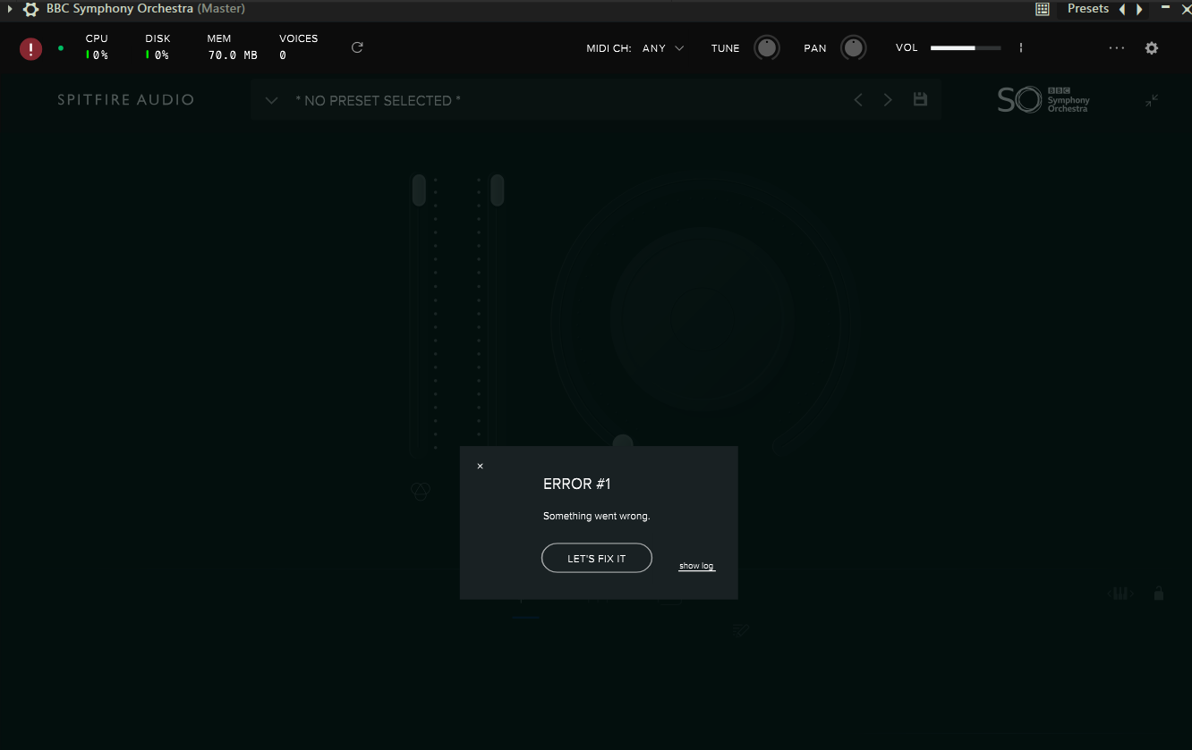Click the VOL volume slider
The height and width of the screenshot is (750, 1192).
(966, 48)
